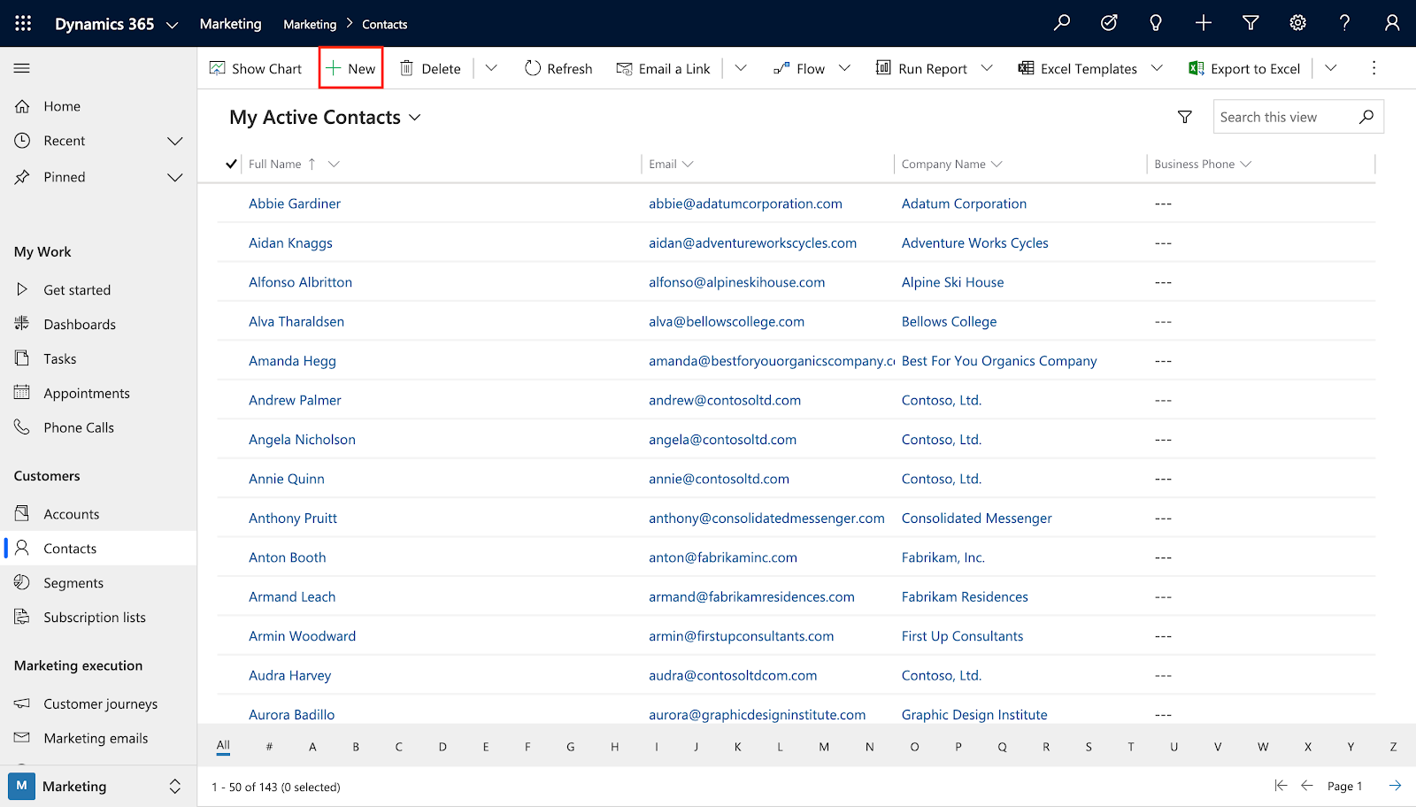Click Adventure Works Cycles company link
Screen dimensions: 1416x807
tap(974, 243)
